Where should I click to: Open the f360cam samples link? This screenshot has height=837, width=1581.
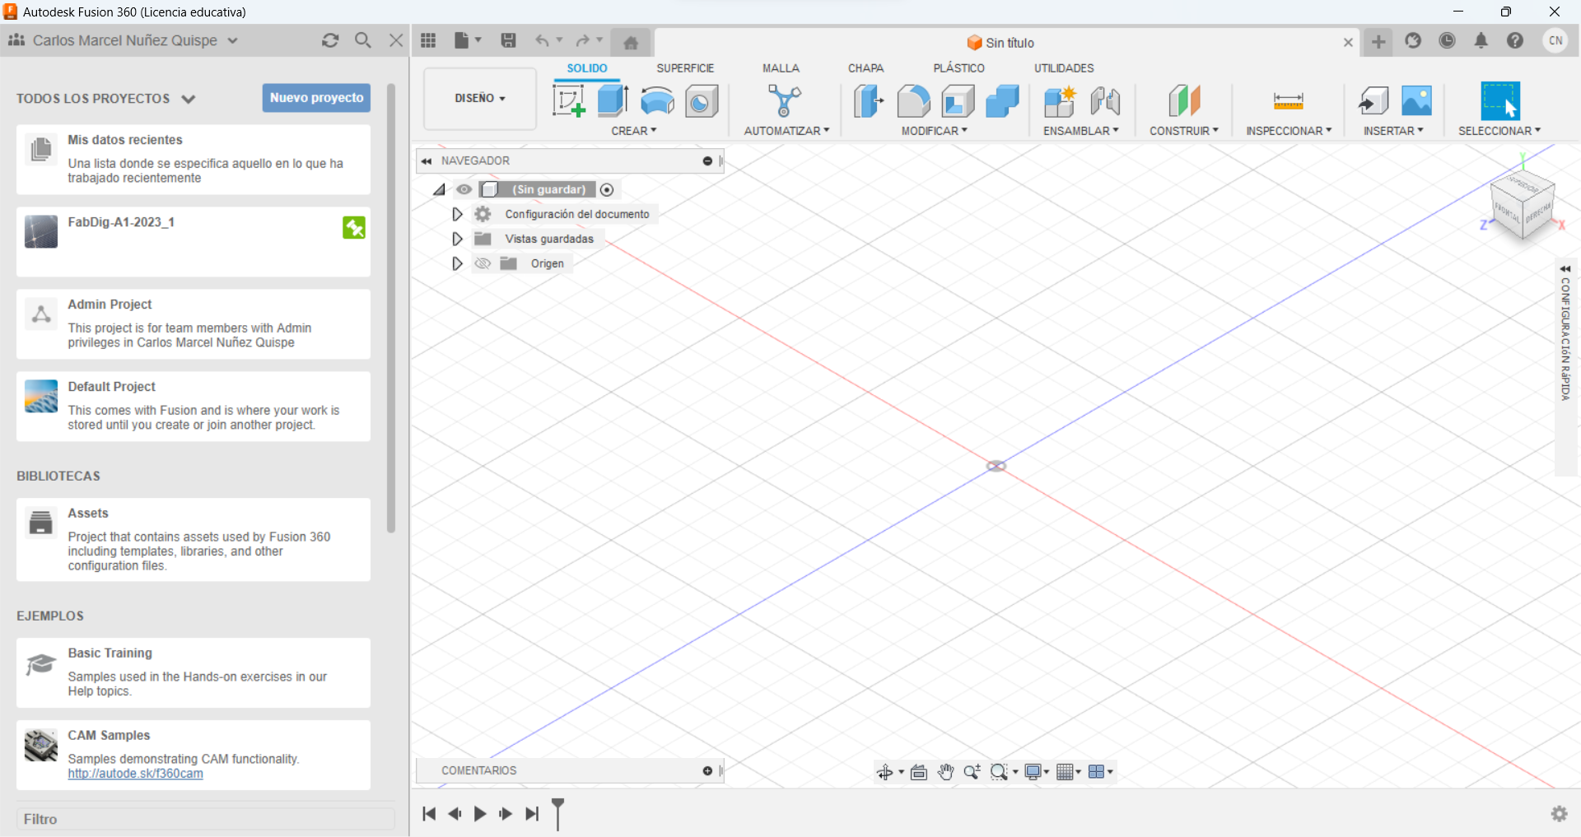coord(135,774)
